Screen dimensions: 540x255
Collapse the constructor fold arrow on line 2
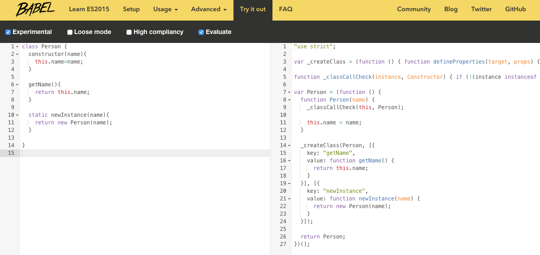(x=17, y=54)
